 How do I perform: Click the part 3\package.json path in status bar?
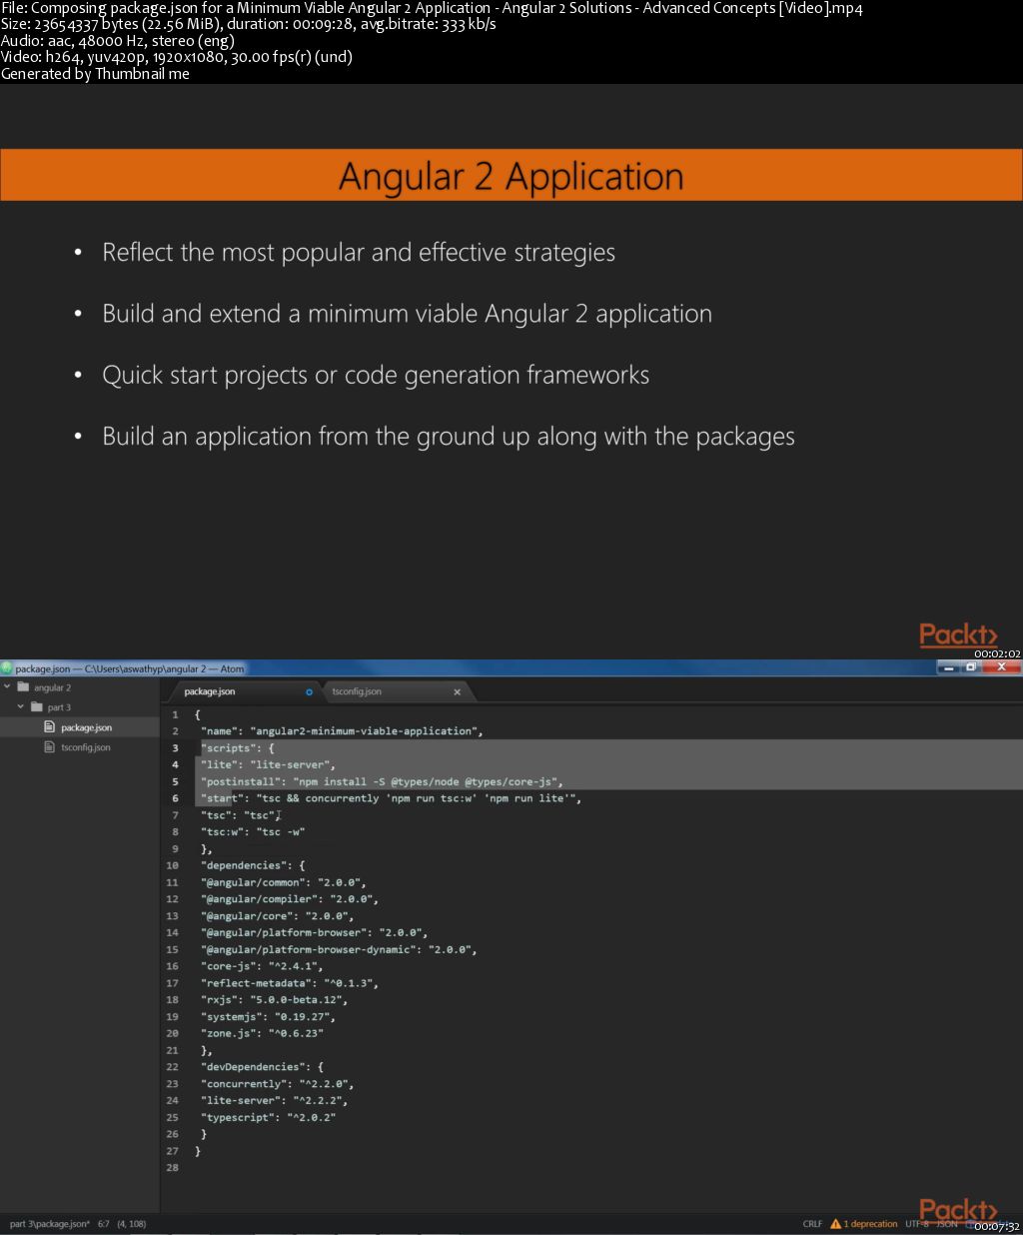pos(49,1224)
